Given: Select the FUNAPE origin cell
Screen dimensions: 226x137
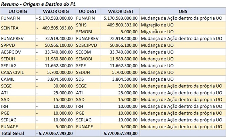Looking at the screenshot, I should [18, 127].
